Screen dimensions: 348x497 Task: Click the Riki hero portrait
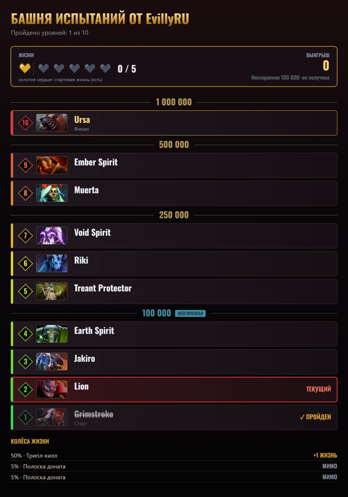[x=52, y=263]
